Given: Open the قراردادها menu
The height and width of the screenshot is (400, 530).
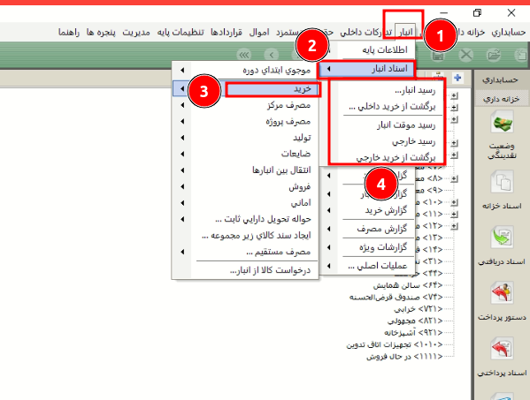Looking at the screenshot, I should [227, 32].
